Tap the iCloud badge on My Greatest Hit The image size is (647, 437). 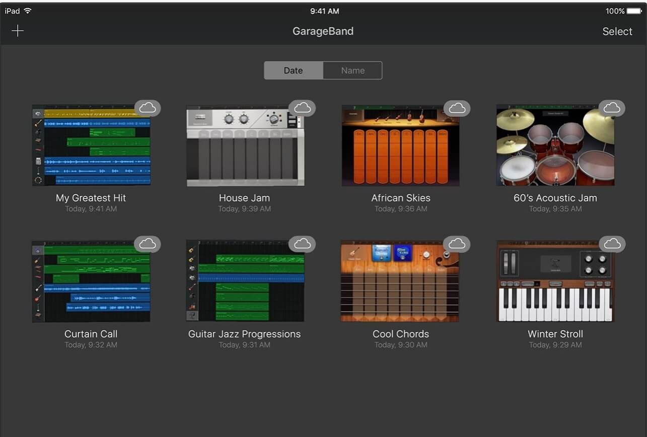click(148, 108)
